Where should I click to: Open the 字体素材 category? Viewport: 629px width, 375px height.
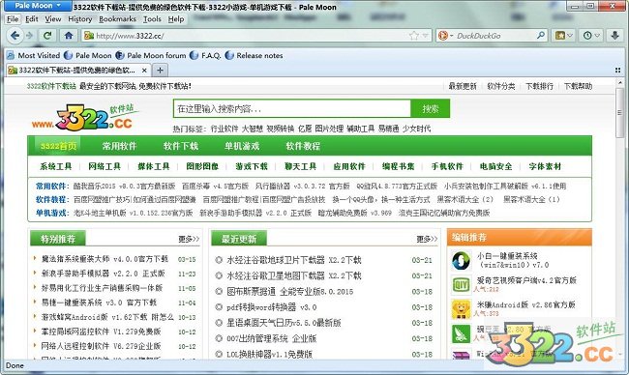[x=545, y=166]
